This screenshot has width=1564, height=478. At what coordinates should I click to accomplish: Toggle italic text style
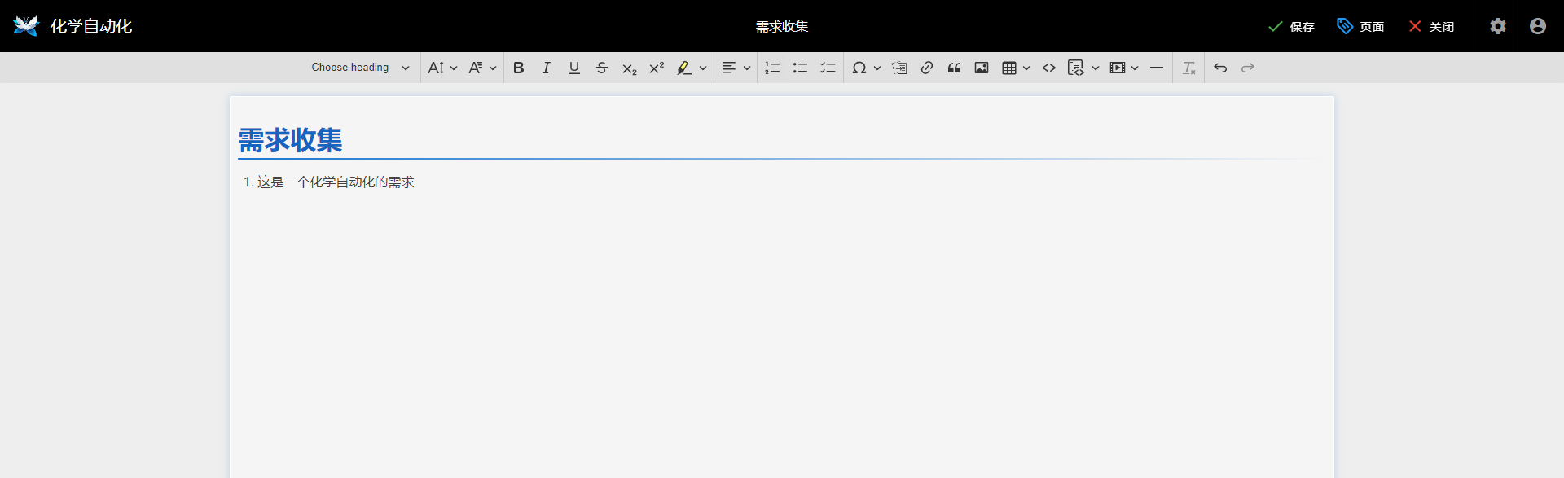click(546, 68)
